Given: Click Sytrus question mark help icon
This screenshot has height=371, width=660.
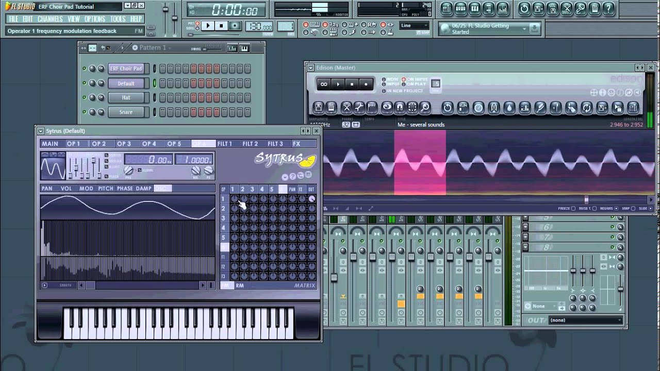Looking at the screenshot, I should (x=292, y=177).
